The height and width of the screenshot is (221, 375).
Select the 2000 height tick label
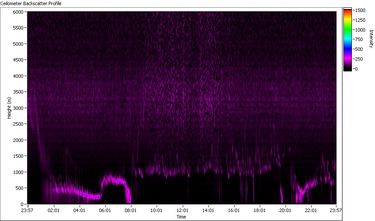[18, 140]
